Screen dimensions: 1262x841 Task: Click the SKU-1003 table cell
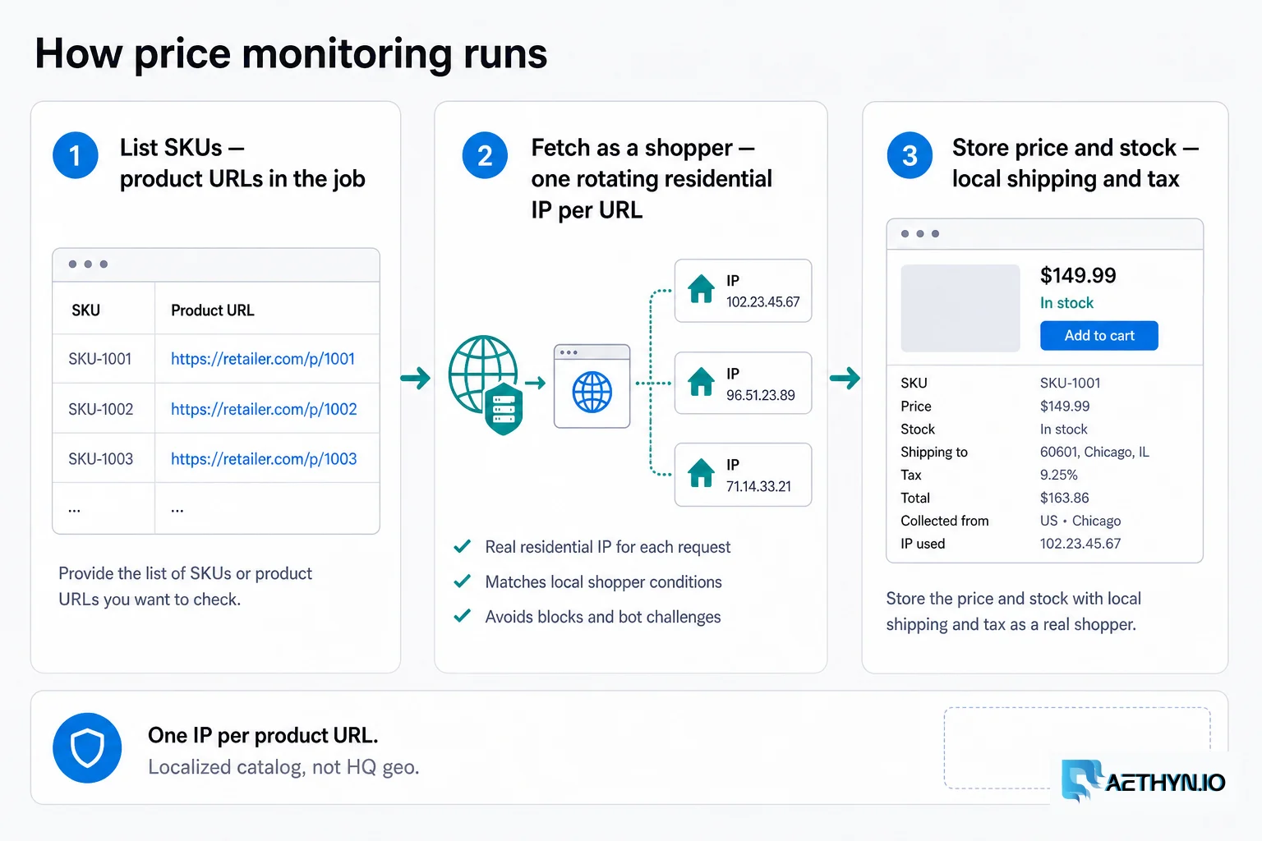(x=101, y=459)
